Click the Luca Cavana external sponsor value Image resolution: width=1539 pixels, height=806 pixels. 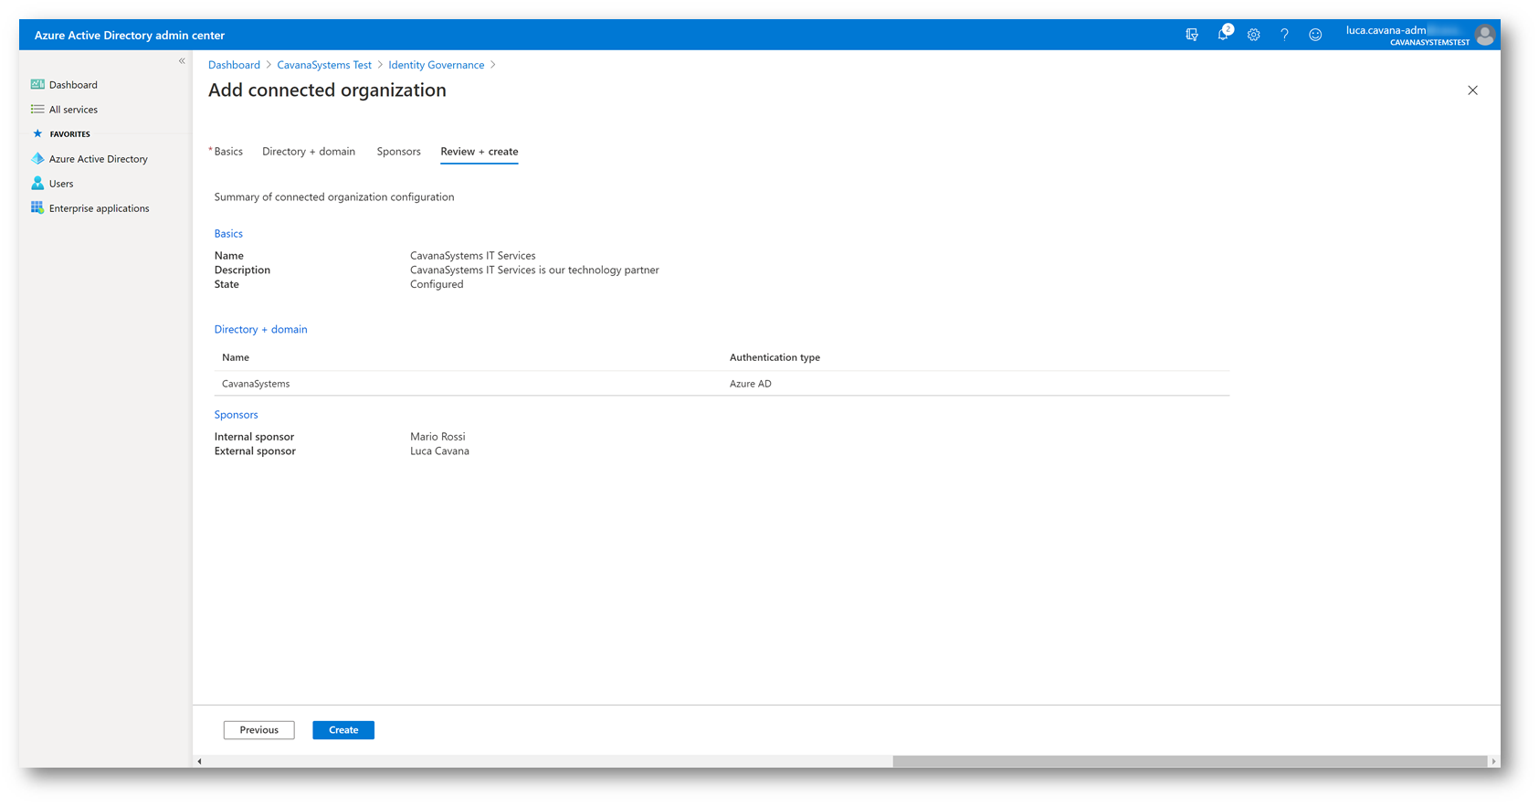point(439,451)
